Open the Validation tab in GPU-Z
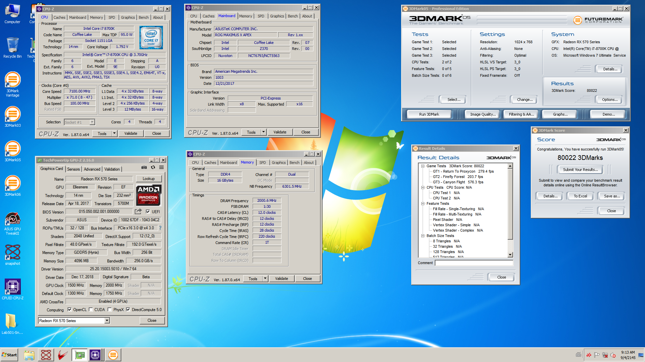Image resolution: width=645 pixels, height=362 pixels. [x=112, y=169]
